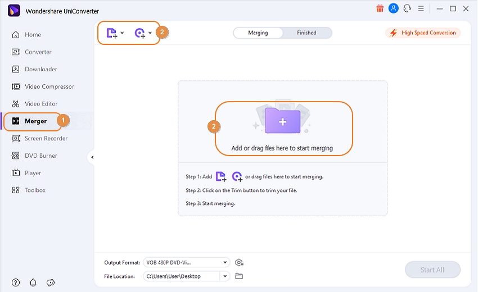The image size is (478, 292).
Task: Click the Start All button
Action: pos(432,270)
